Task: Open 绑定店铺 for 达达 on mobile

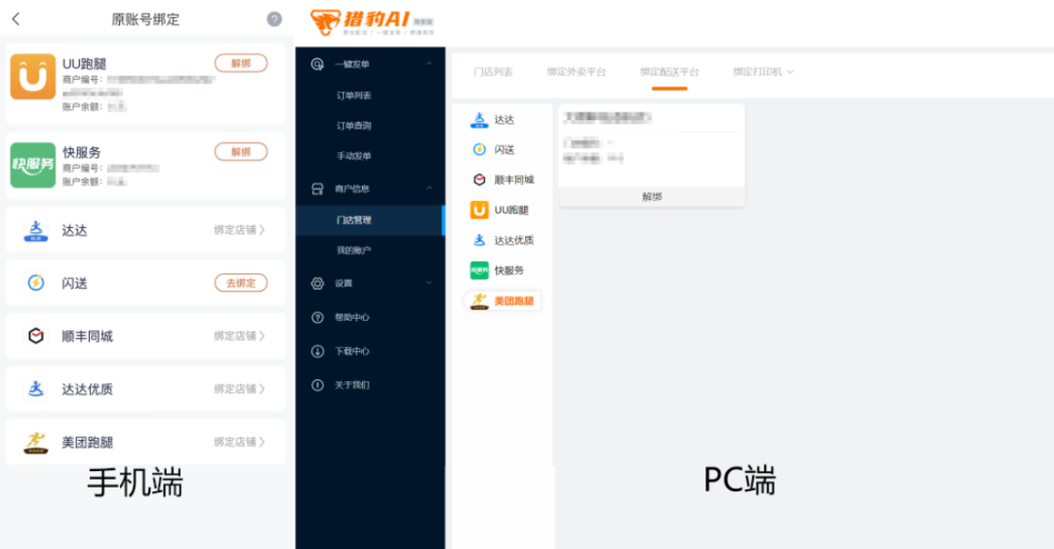Action: pyautogui.click(x=239, y=230)
